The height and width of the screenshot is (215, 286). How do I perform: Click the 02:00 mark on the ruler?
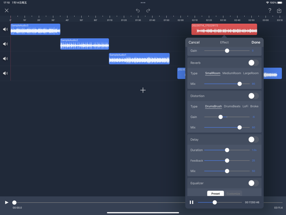point(181,20)
